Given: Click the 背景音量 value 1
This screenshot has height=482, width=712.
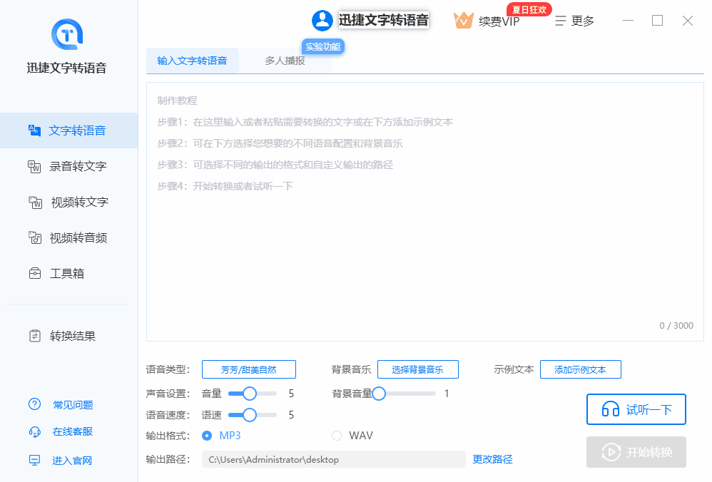Looking at the screenshot, I should pyautogui.click(x=447, y=394).
